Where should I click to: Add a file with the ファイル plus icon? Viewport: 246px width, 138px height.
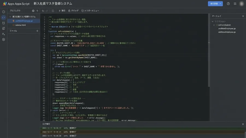(37, 31)
